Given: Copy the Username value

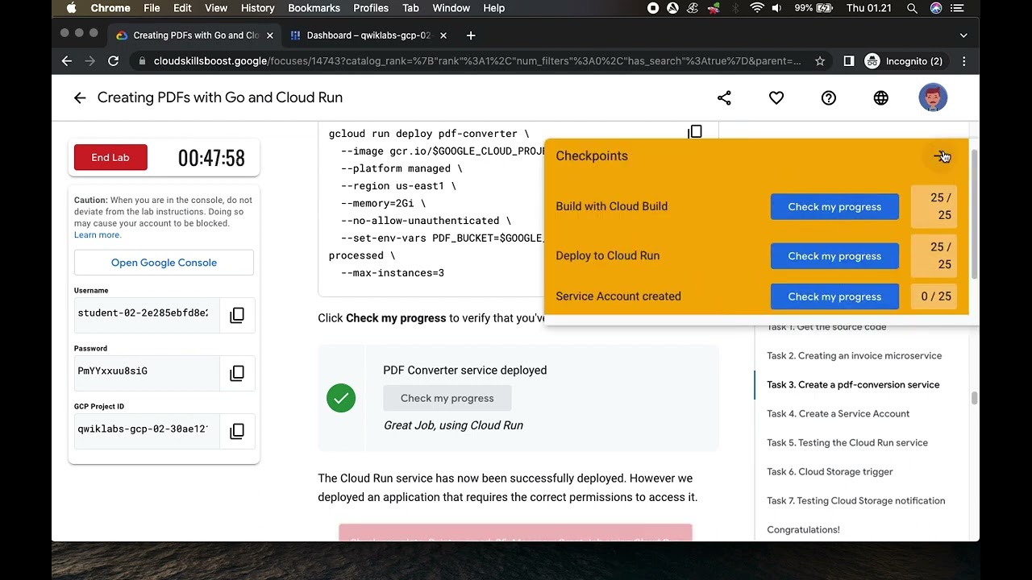Looking at the screenshot, I should (x=237, y=315).
